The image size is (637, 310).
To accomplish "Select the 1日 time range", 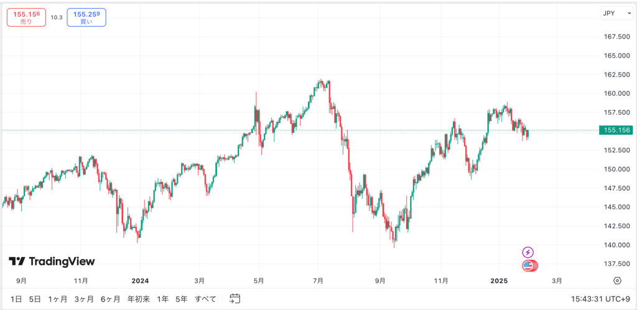I will pos(16,299).
